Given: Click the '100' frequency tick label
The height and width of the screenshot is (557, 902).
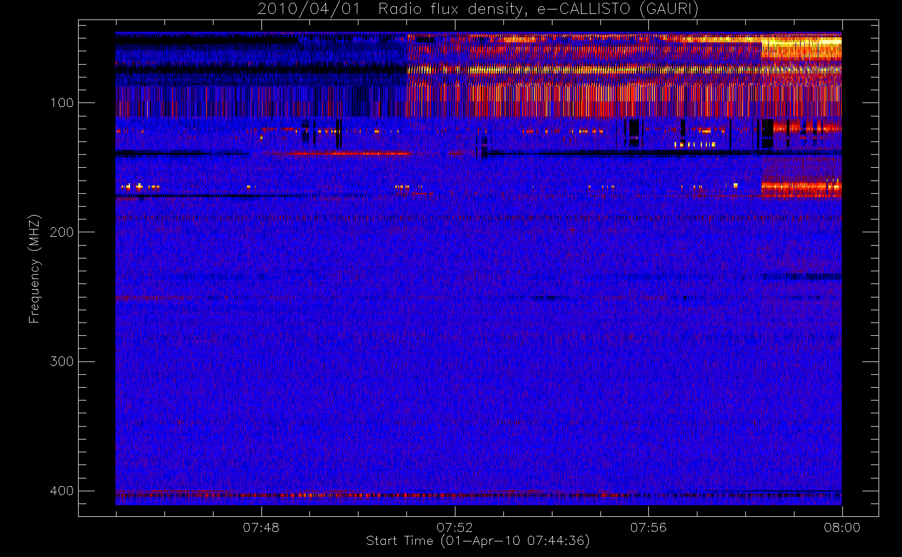Looking at the screenshot, I should coord(61,103).
